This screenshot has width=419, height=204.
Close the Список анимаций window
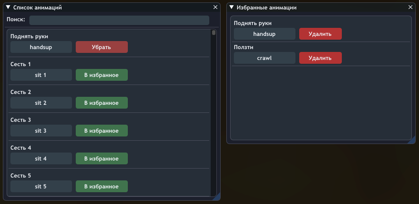215,8
